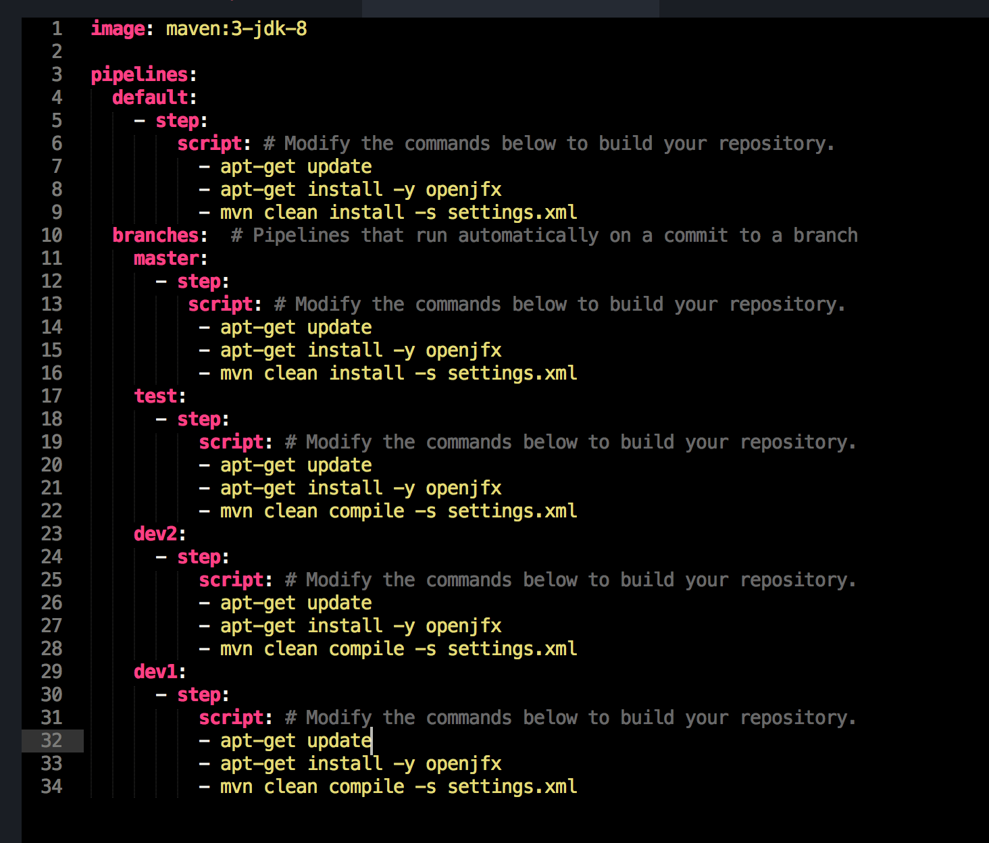Click the 'dev2' branch key
Image resolution: width=989 pixels, height=843 pixels.
[155, 534]
